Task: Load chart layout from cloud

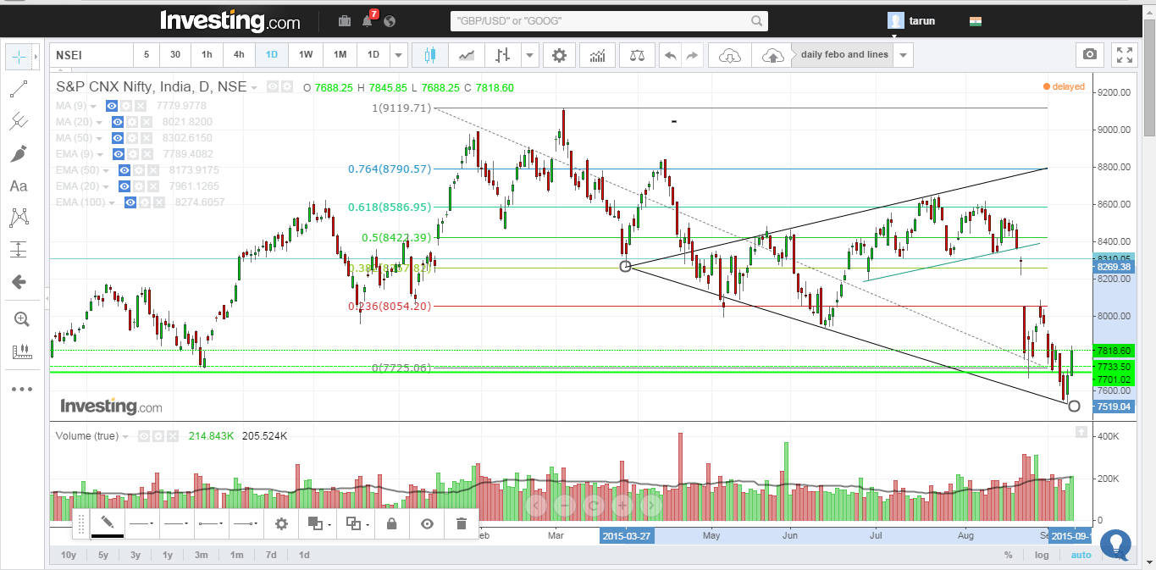Action: (x=729, y=55)
